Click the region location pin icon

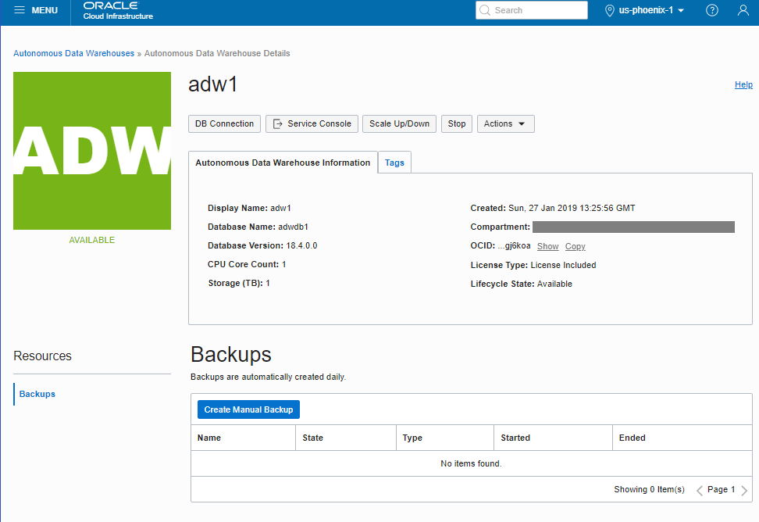pos(609,10)
